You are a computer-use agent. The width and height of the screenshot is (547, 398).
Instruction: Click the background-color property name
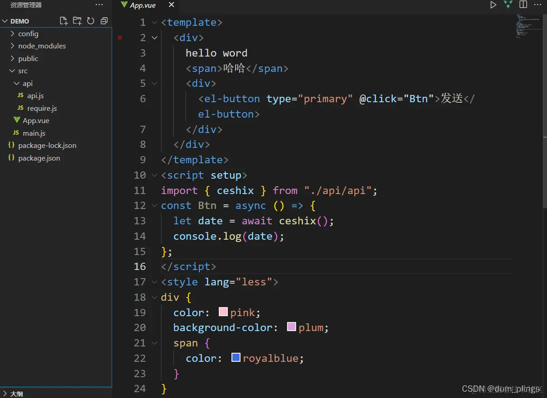pos(223,327)
